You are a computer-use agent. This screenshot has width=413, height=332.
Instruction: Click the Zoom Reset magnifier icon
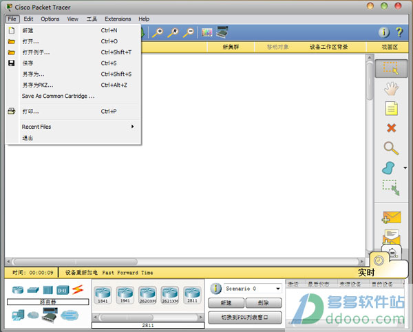pos(173,33)
